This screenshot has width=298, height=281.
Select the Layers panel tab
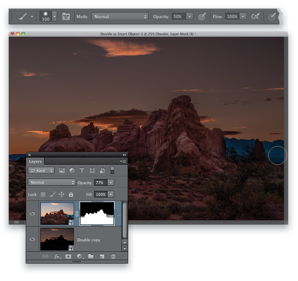[35, 161]
